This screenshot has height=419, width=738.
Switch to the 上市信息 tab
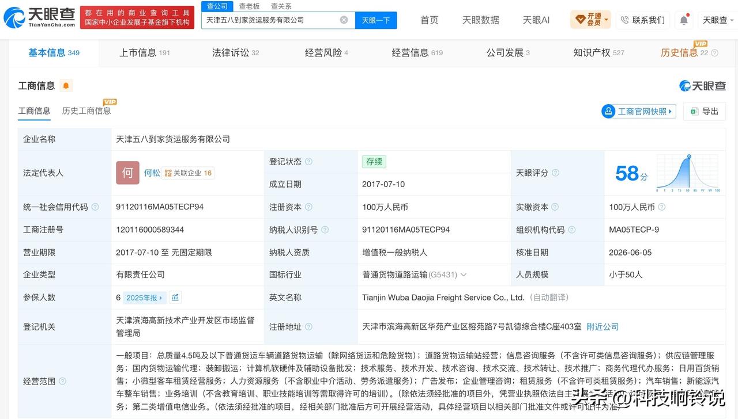pos(145,53)
